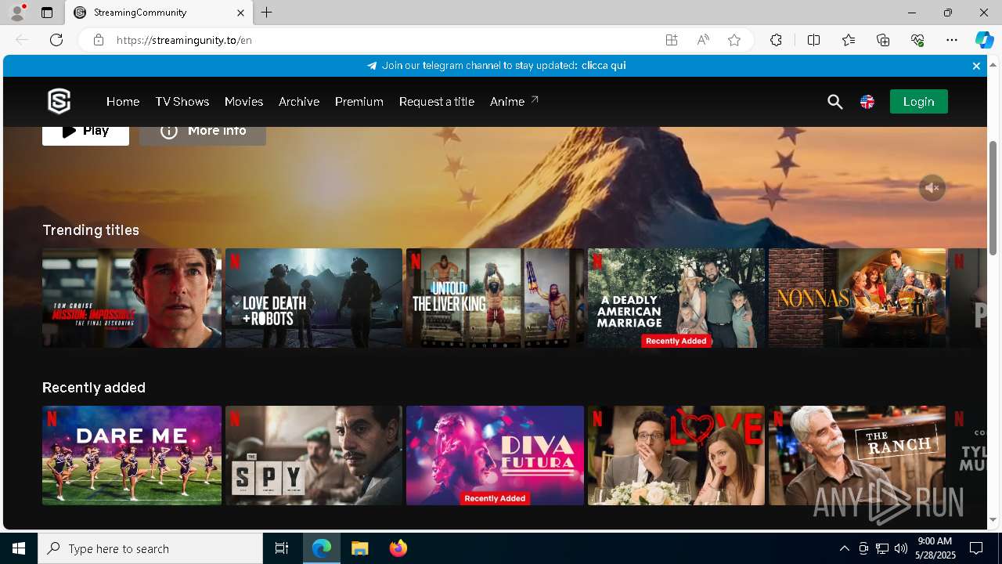The height and width of the screenshot is (564, 1002).
Task: Open Settings and more menu
Action: (x=952, y=40)
